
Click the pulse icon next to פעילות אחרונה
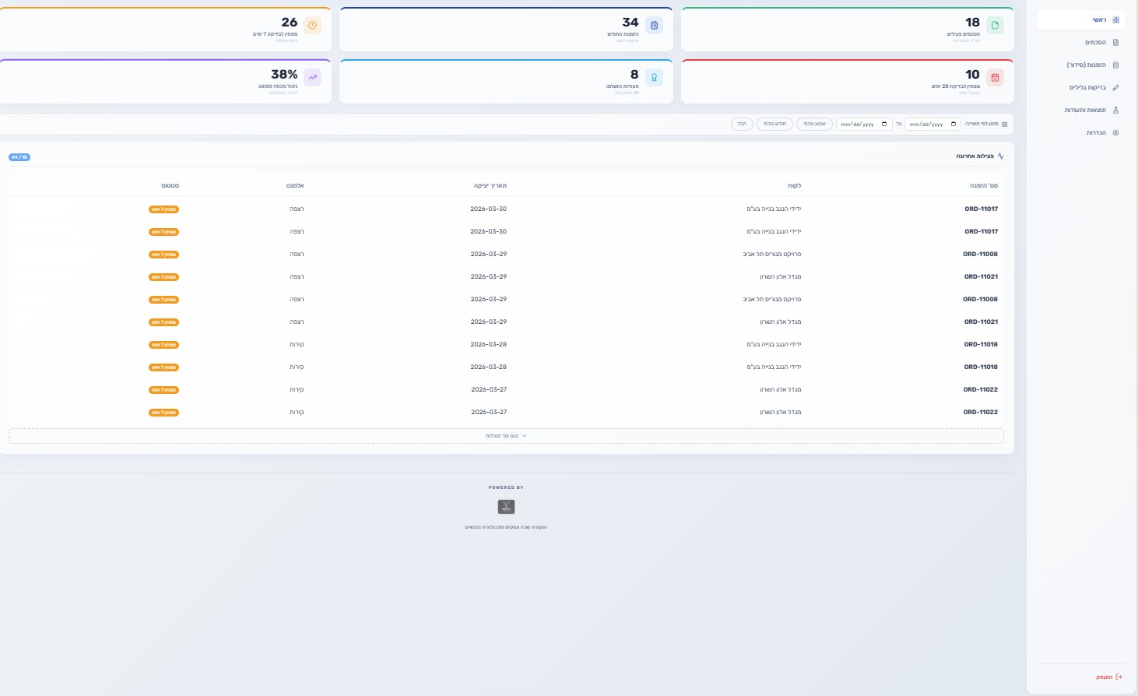click(1000, 156)
